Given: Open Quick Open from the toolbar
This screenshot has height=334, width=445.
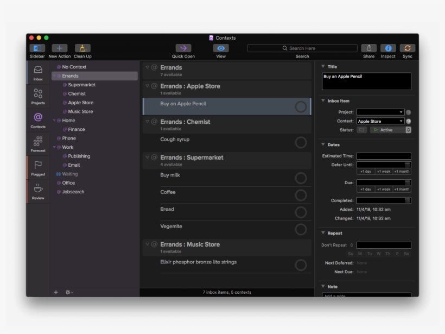Looking at the screenshot, I should click(183, 48).
